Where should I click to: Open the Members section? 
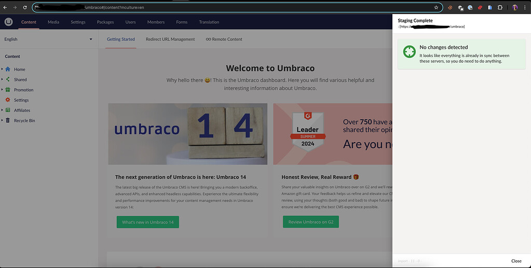[156, 22]
